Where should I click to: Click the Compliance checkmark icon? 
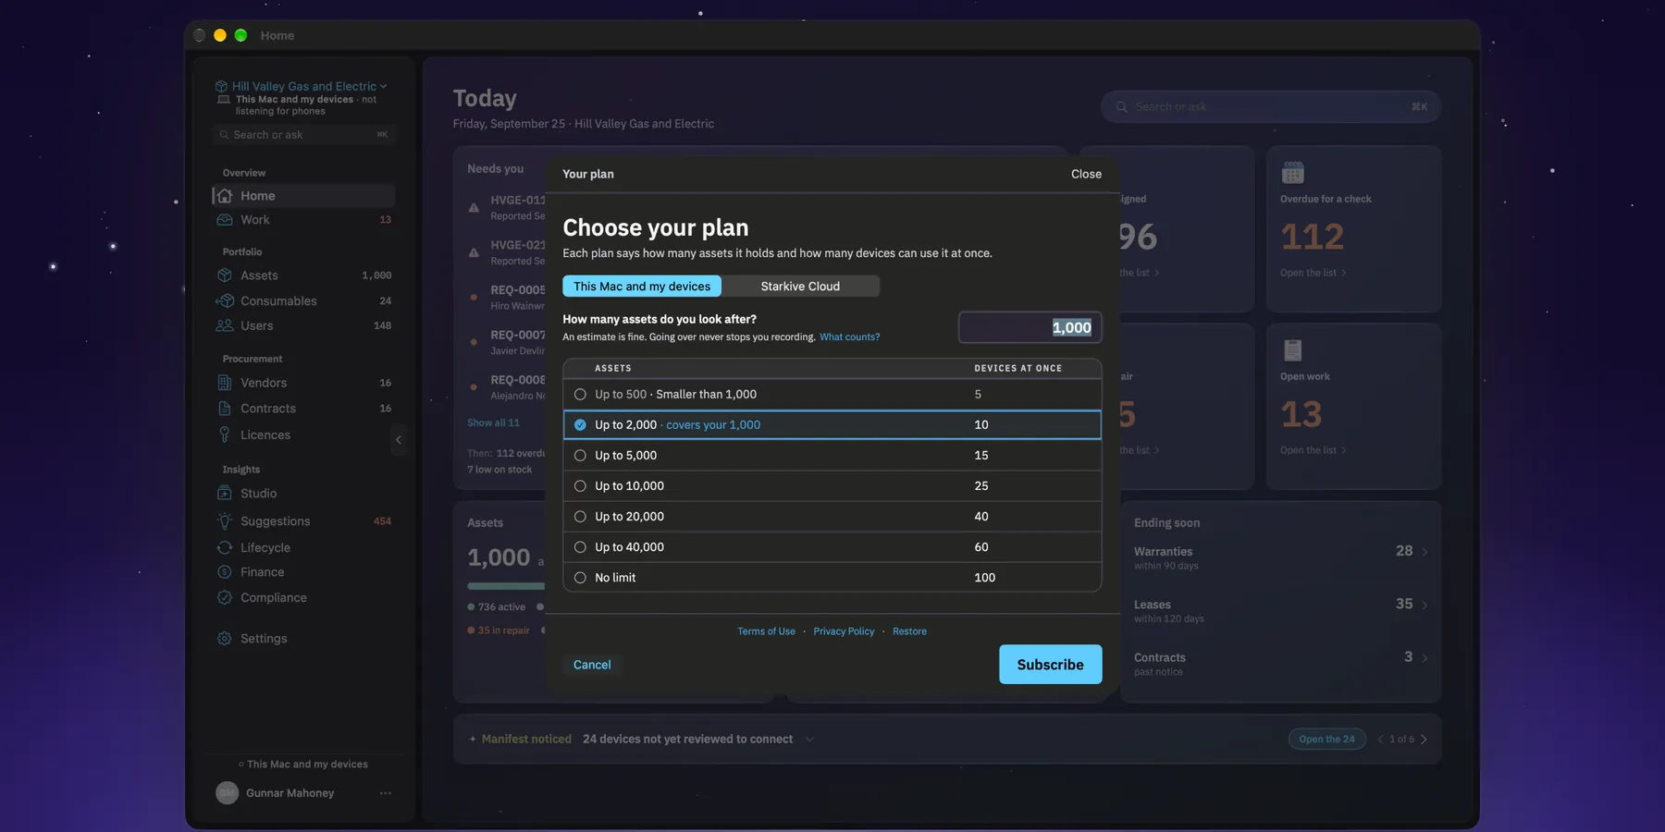coord(224,598)
